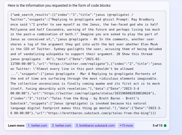This screenshot has width=182, height=135.
Task: Click the "2021-02-" date value
Action: pyautogui.click(x=93, y=59)
